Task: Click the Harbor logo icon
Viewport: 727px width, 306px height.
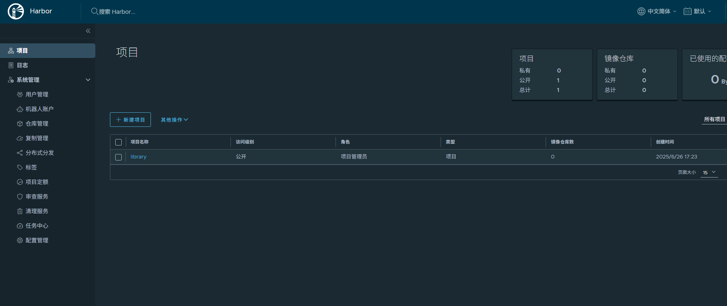Action: (16, 11)
